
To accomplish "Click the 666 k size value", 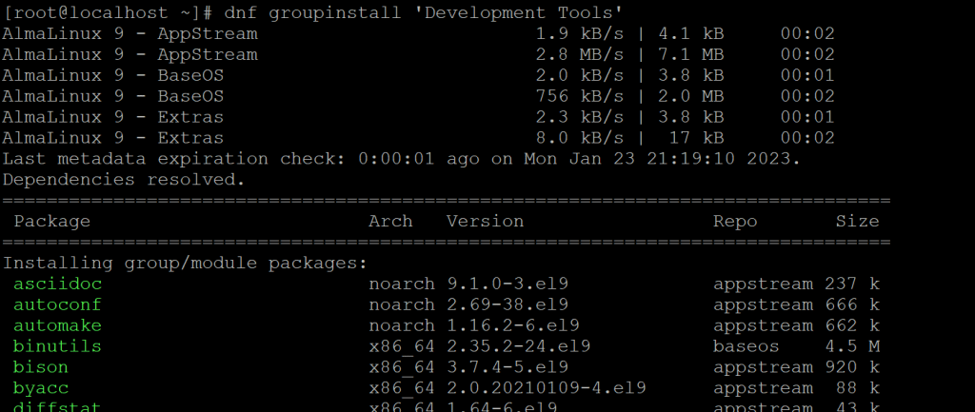I will [852, 304].
